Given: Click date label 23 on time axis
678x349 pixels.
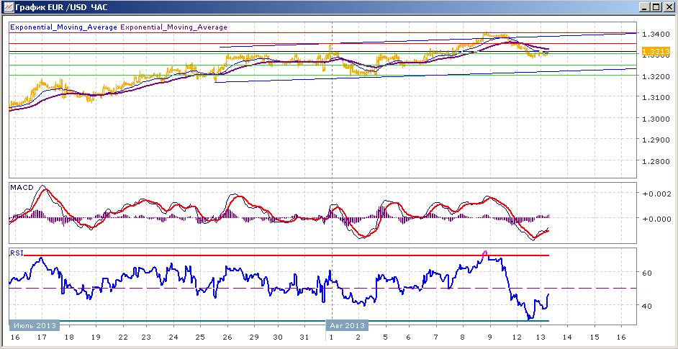Looking at the screenshot, I should [145, 337].
